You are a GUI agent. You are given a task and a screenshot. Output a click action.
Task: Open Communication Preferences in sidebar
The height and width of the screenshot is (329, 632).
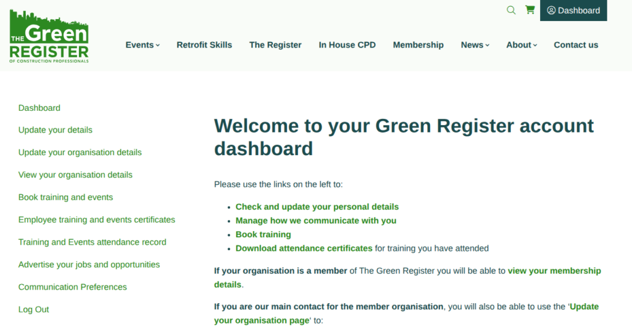click(x=72, y=287)
